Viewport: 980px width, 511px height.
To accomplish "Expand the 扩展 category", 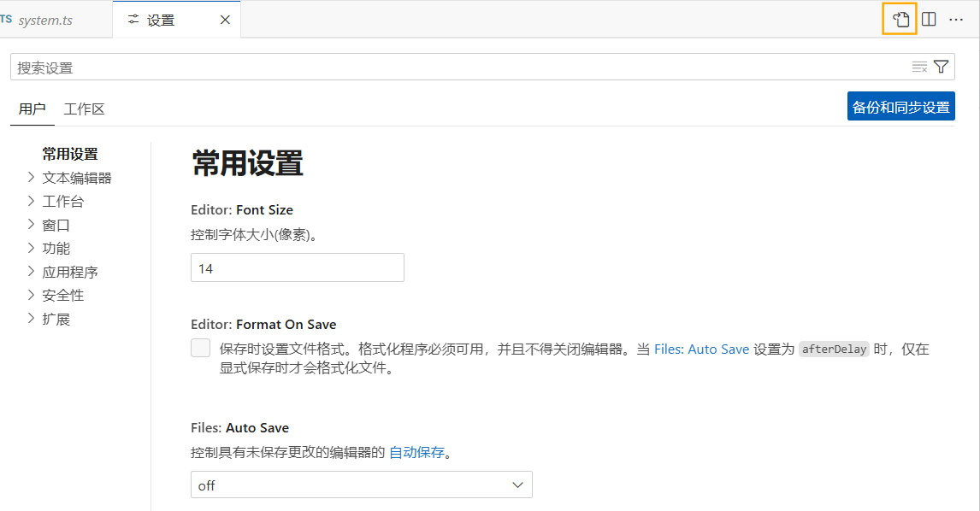I will (x=31, y=319).
